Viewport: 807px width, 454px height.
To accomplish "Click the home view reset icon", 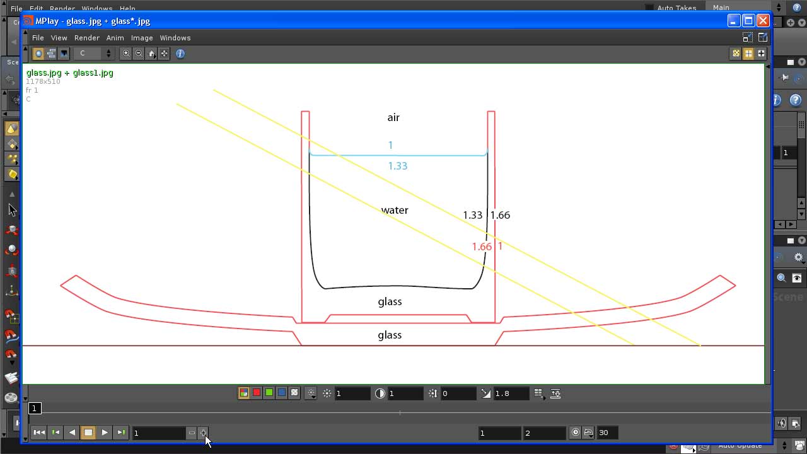I will tap(152, 54).
